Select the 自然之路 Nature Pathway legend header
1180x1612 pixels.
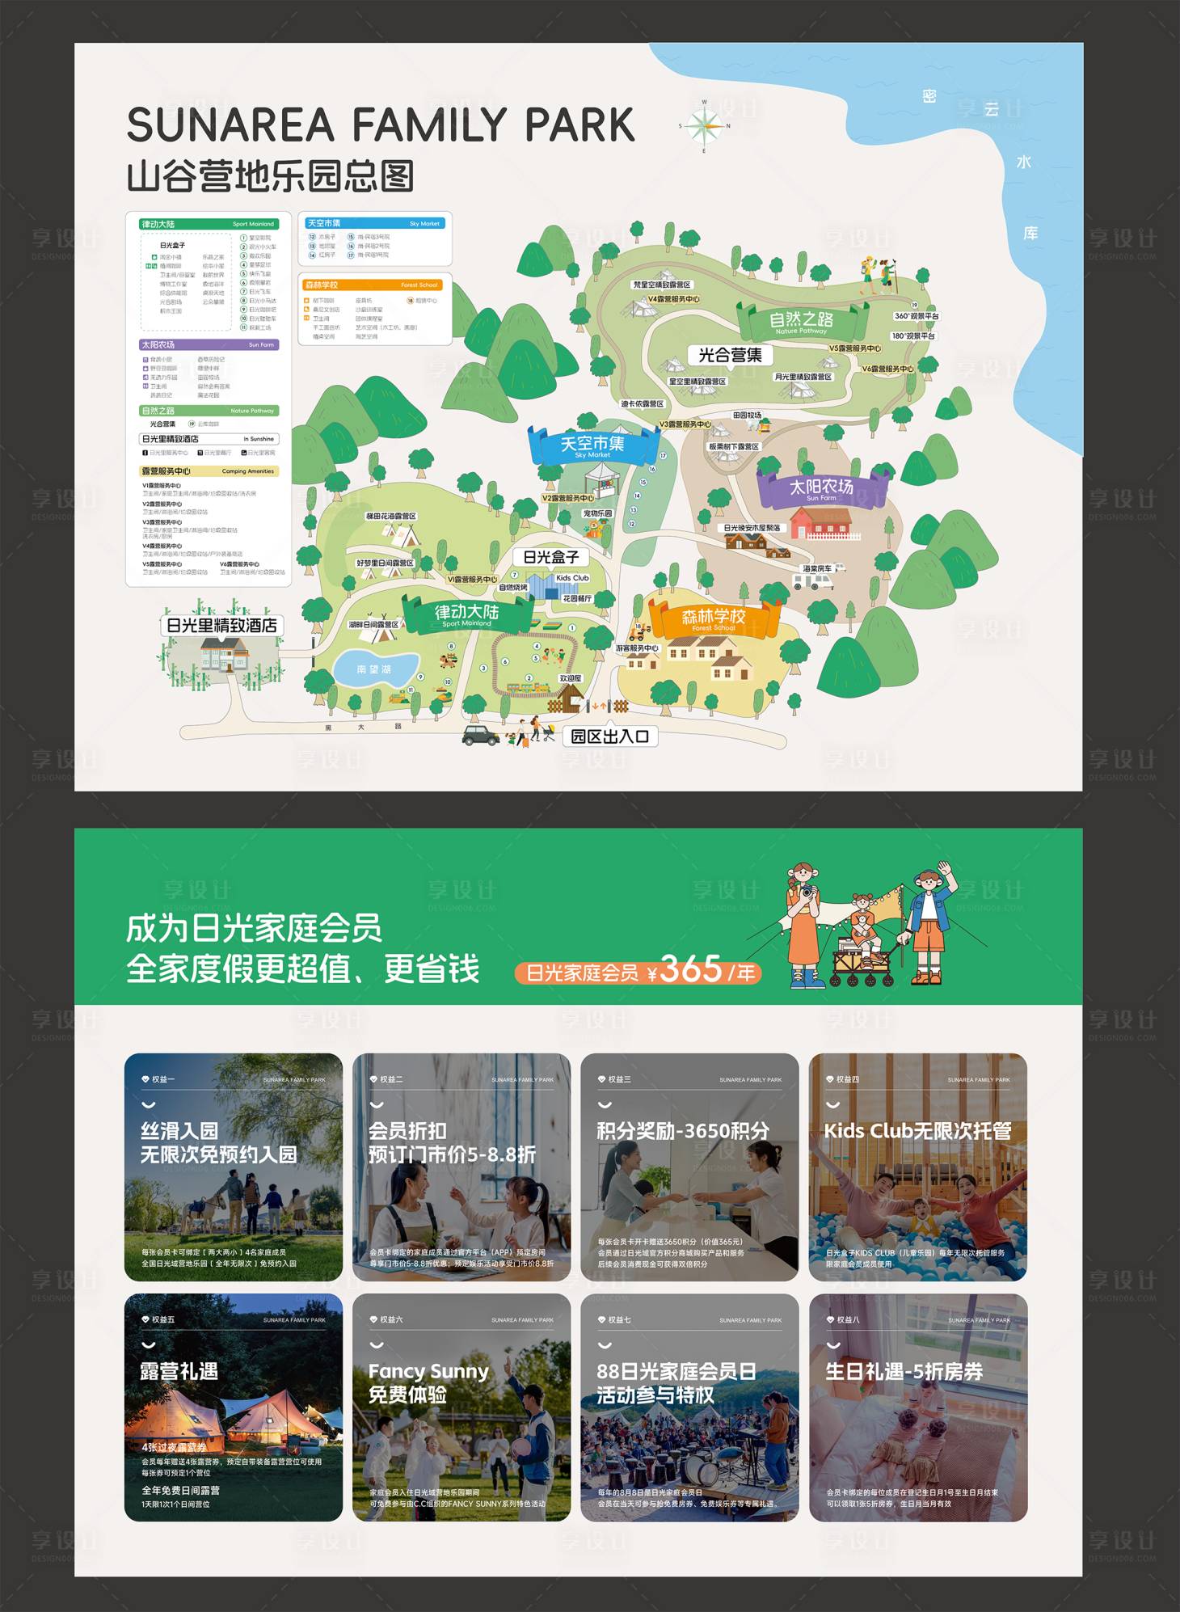[209, 411]
